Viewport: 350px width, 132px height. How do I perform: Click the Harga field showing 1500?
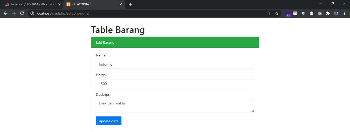[x=175, y=84]
